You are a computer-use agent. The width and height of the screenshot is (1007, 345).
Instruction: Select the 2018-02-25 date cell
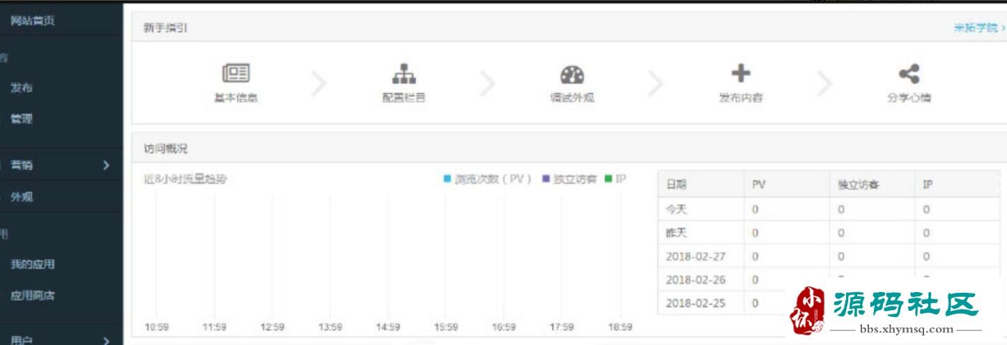click(695, 303)
